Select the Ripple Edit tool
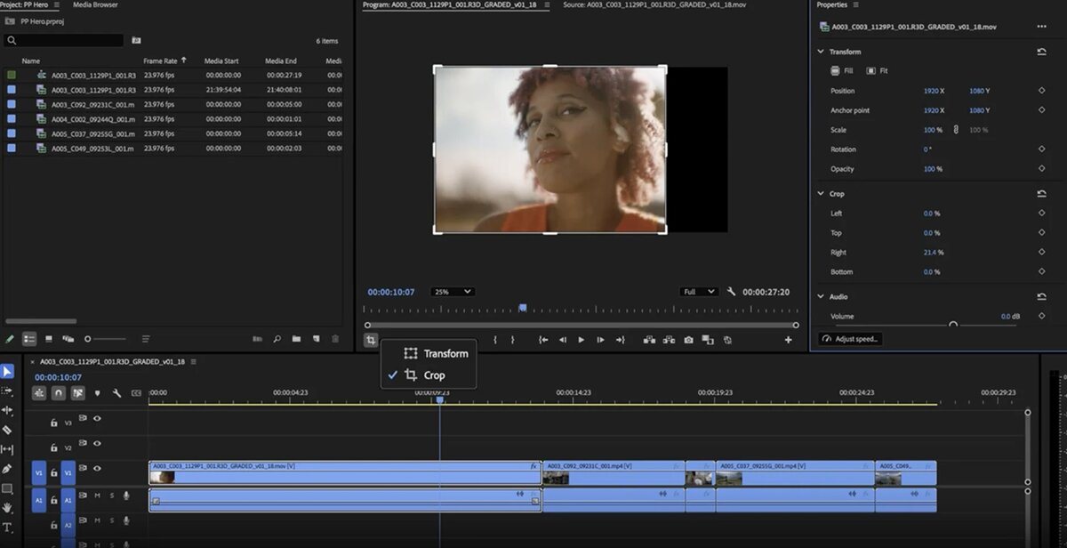Image resolution: width=1067 pixels, height=548 pixels. pos(7,410)
